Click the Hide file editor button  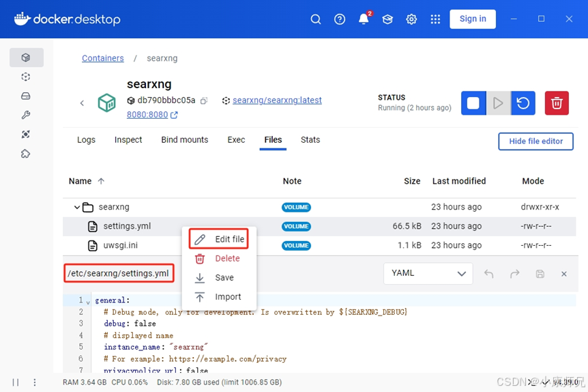pyautogui.click(x=535, y=141)
